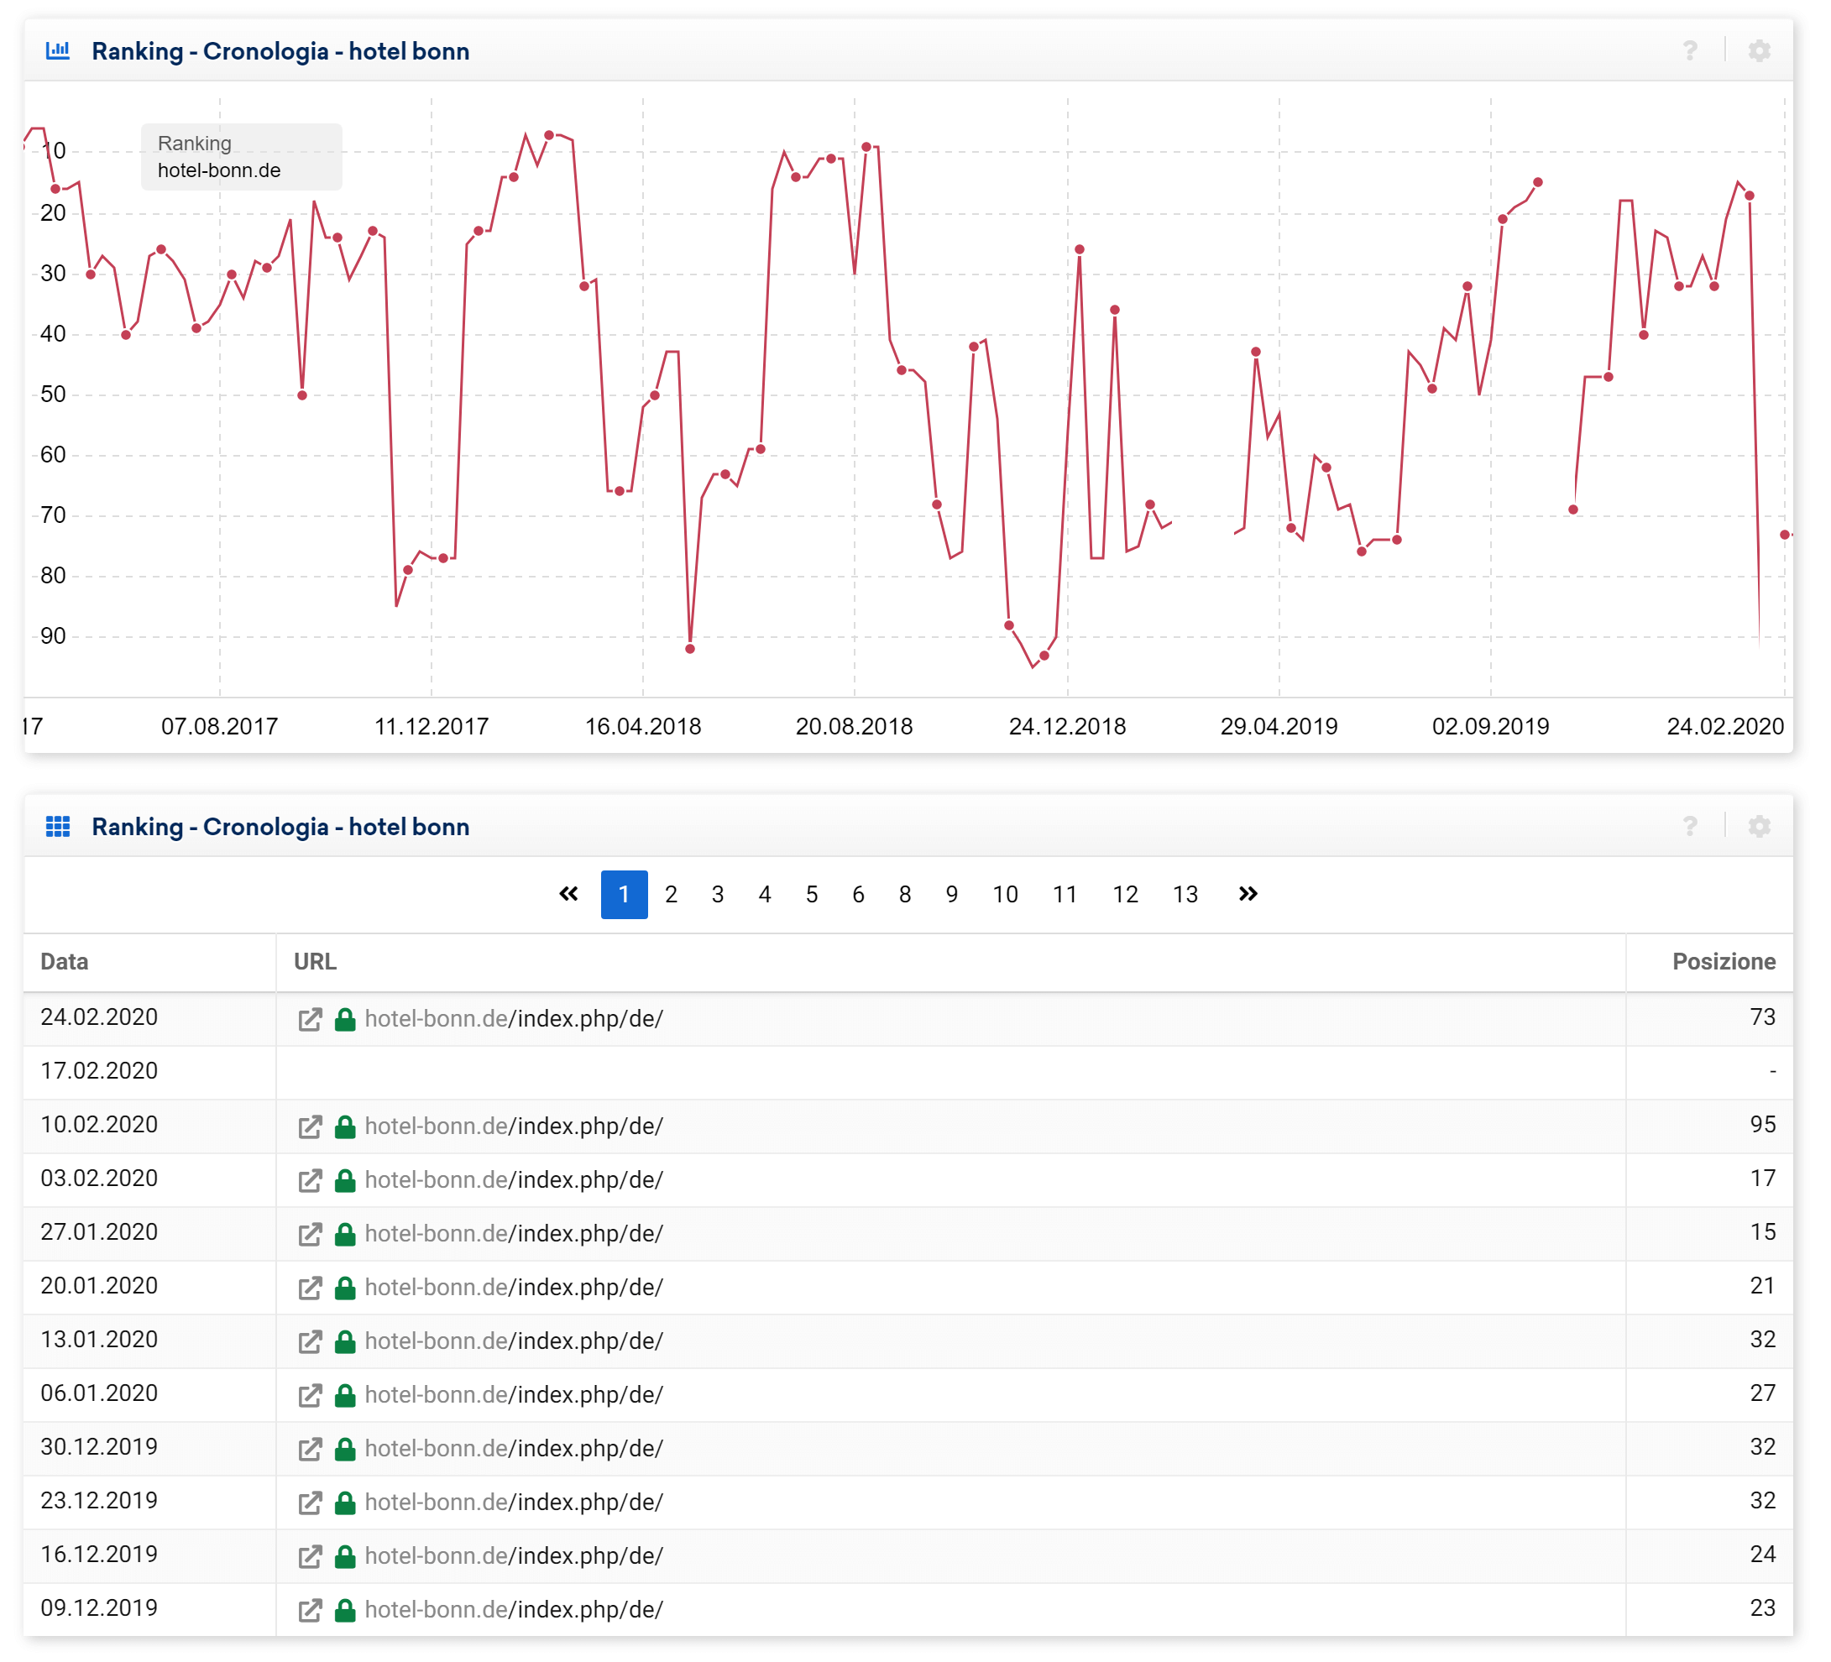Click the 11.12.2017 label on chart axis
This screenshot has height=1662, width=1831.
[x=432, y=727]
